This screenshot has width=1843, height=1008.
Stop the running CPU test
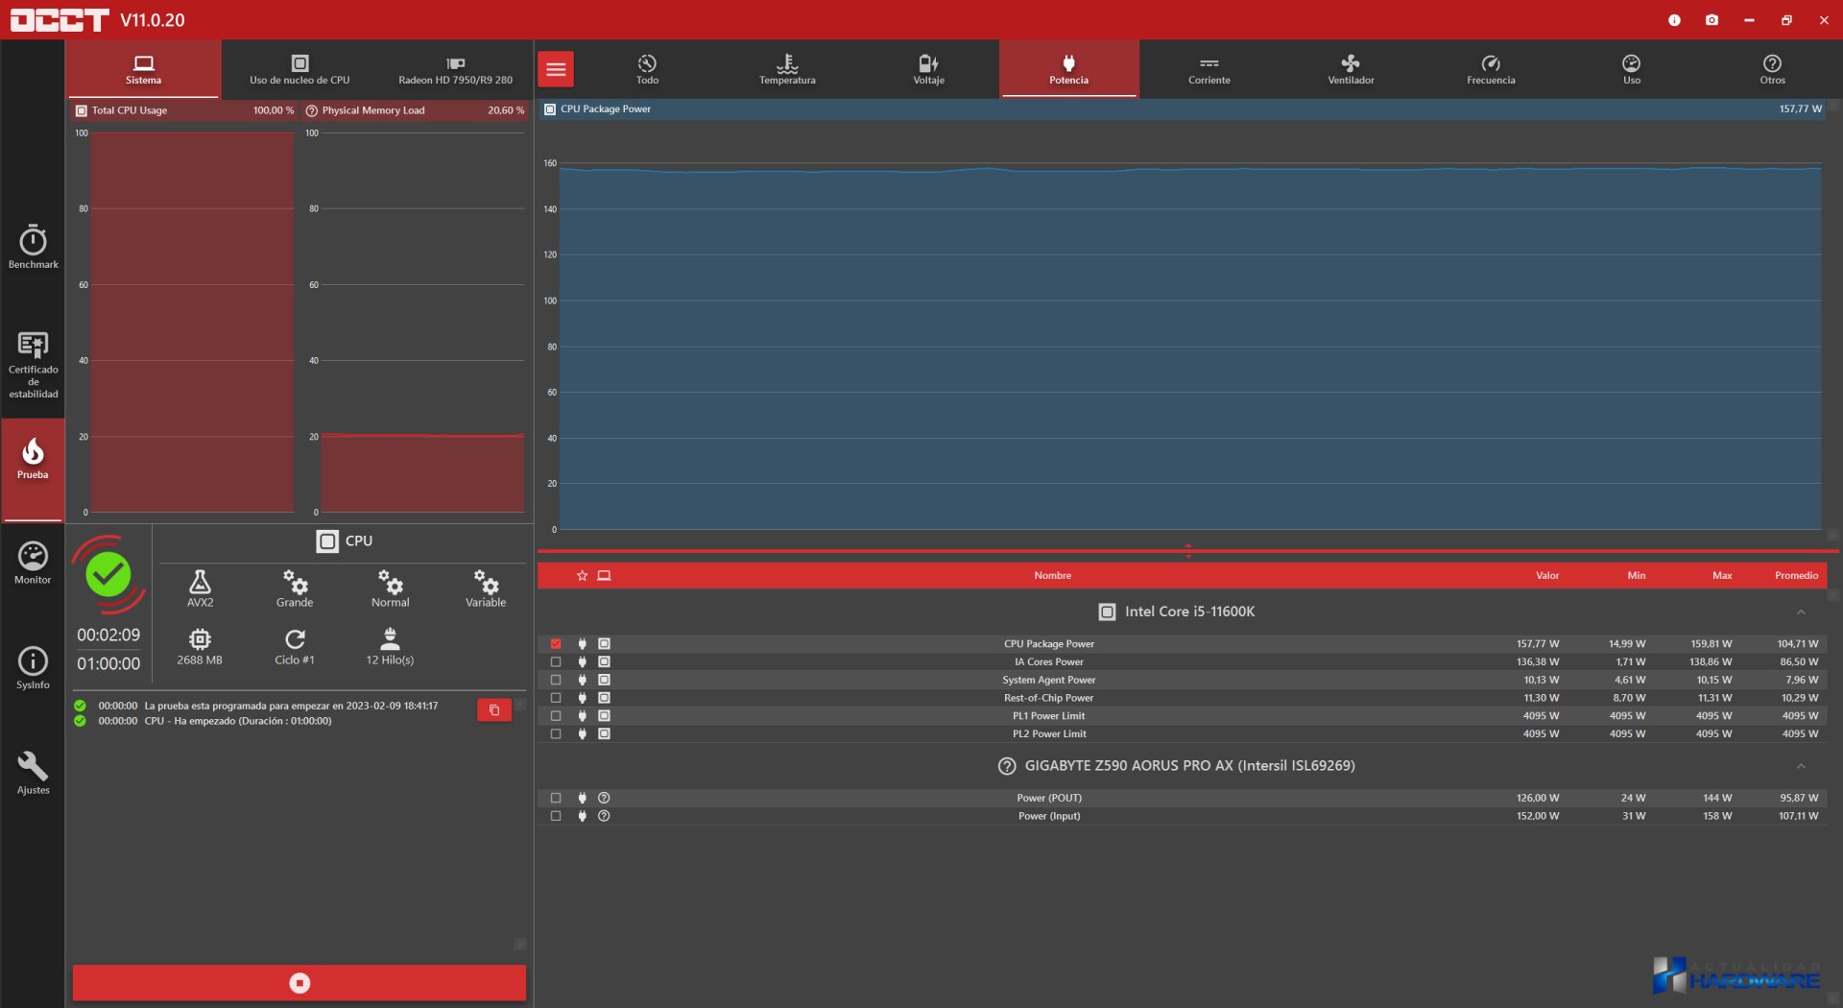299,983
